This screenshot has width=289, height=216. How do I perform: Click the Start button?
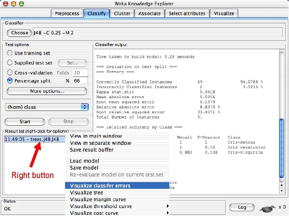[x=25, y=122]
